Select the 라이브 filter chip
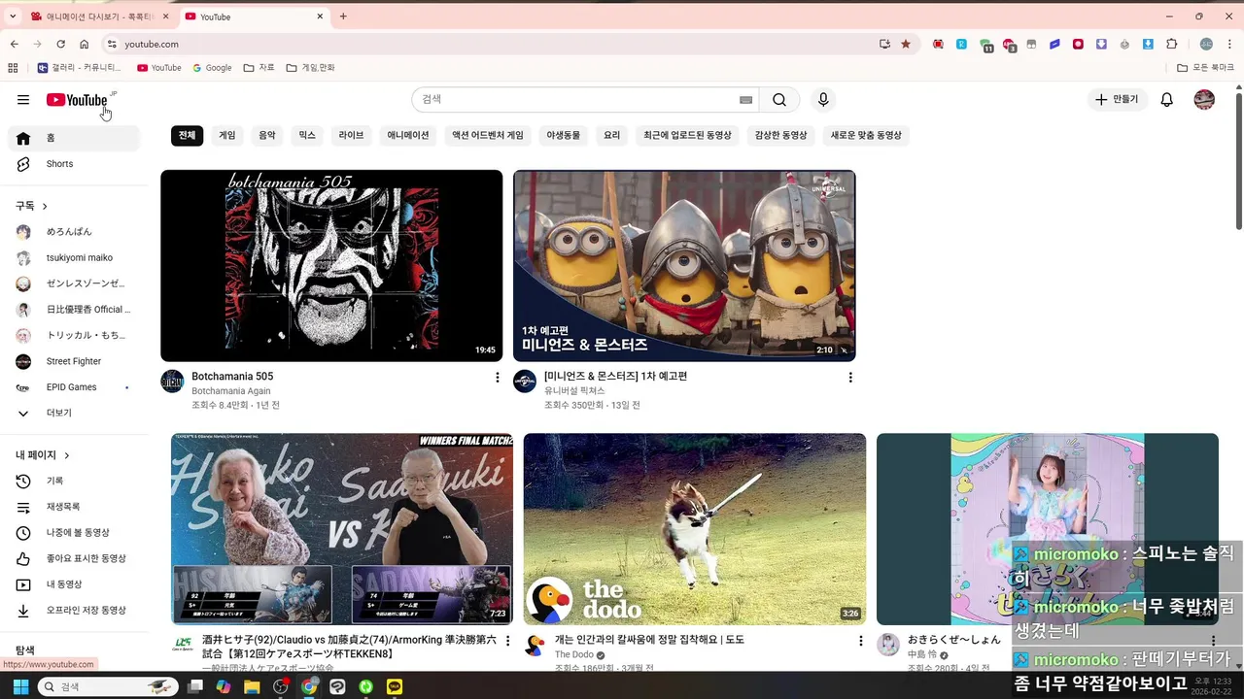 (351, 136)
